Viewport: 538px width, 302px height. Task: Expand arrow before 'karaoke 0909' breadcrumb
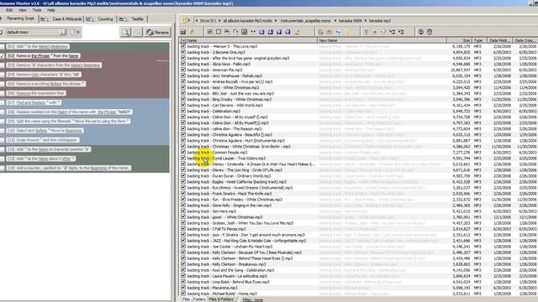tap(335, 20)
